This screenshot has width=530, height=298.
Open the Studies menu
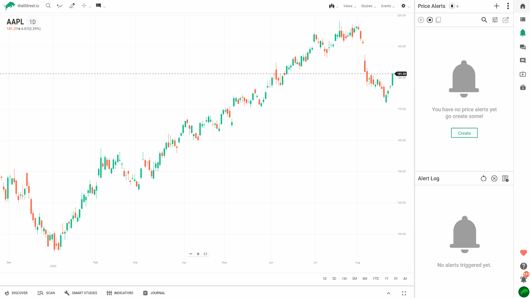point(369,6)
